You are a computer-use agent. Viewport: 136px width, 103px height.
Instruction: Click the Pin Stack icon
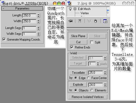click(70, 21)
